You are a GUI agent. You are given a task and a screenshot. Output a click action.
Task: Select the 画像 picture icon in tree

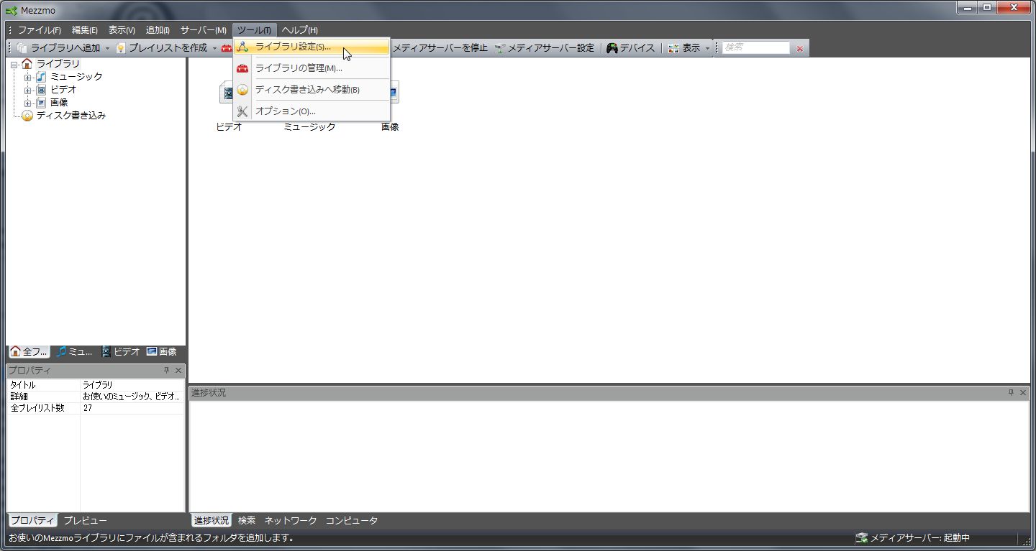41,103
